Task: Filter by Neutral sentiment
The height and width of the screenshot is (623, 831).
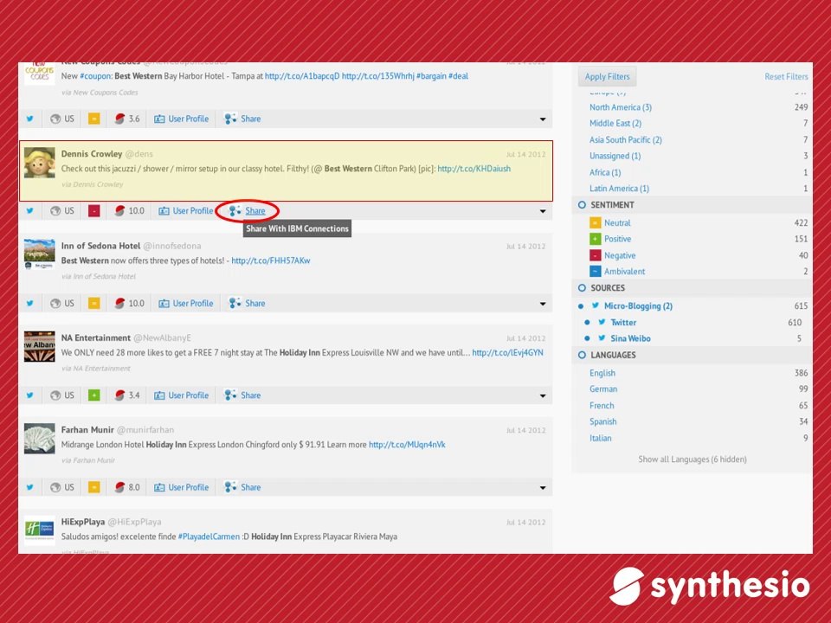Action: pyautogui.click(x=617, y=223)
